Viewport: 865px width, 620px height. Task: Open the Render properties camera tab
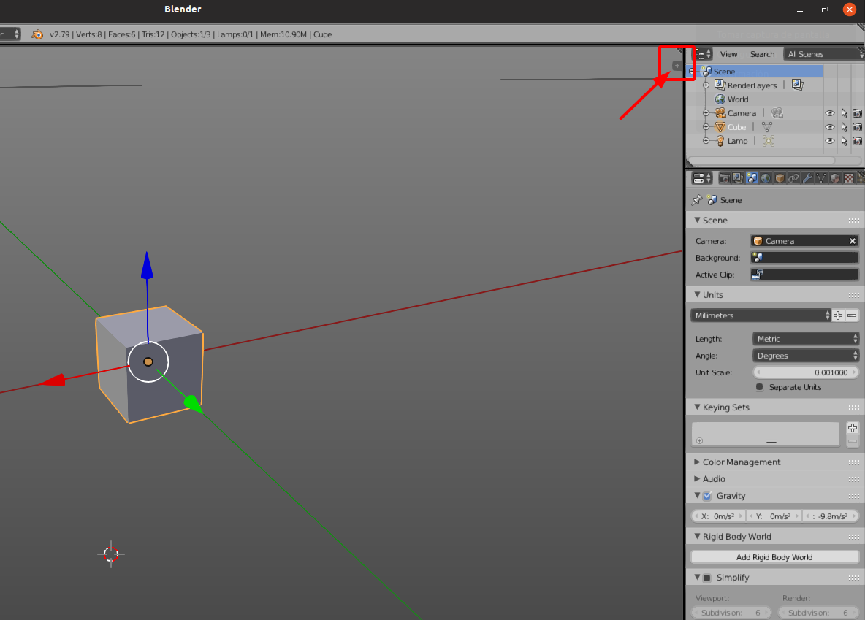point(724,178)
